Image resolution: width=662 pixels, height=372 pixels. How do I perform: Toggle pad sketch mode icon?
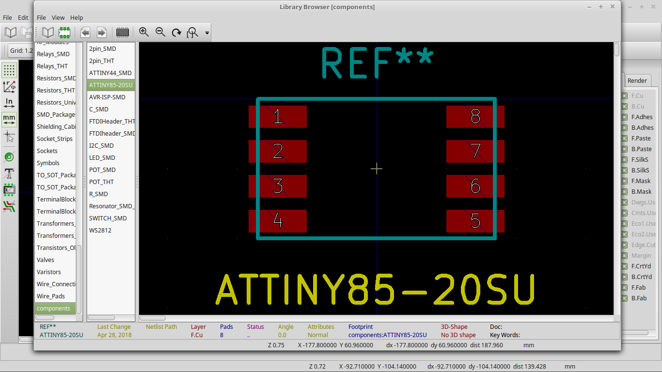[9, 157]
